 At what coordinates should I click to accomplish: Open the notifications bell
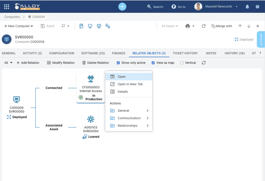tap(247, 7)
